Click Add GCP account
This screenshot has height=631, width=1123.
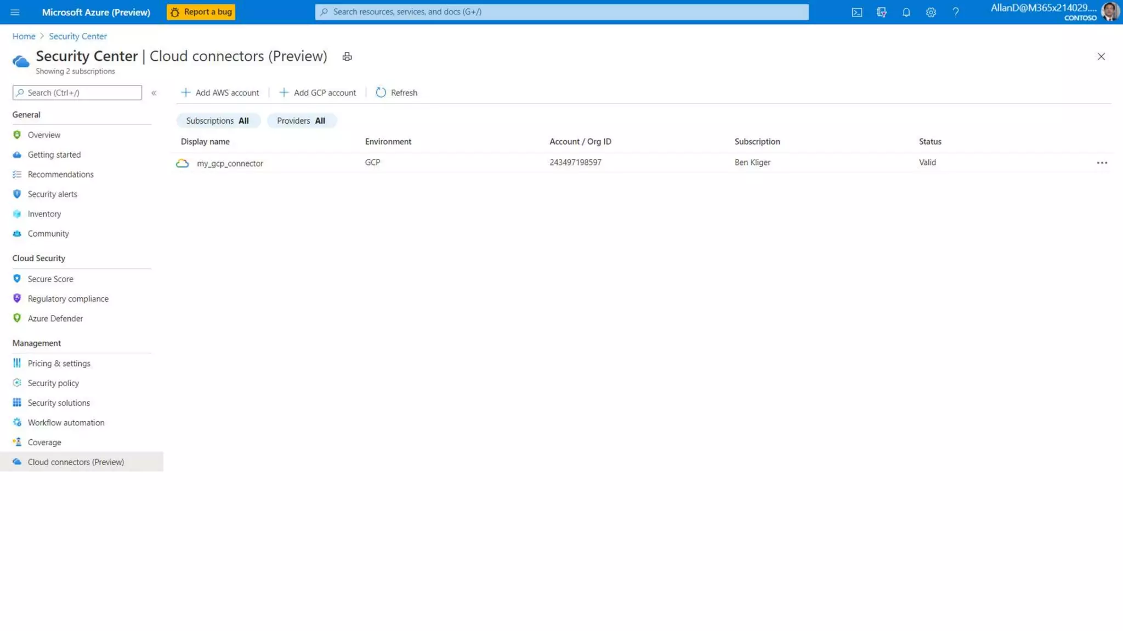point(317,93)
